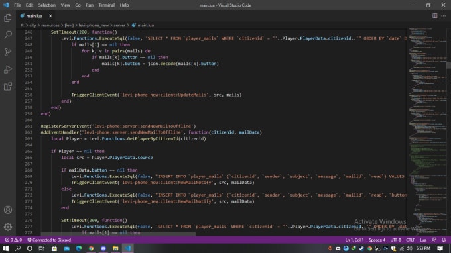Select the 'levi-phone_new' breadcrumb segment
The image size is (451, 253).
pos(94,25)
